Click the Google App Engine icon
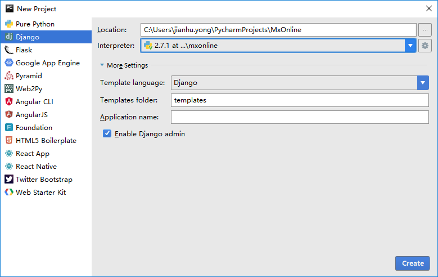The height and width of the screenshot is (277, 438). (x=9, y=63)
